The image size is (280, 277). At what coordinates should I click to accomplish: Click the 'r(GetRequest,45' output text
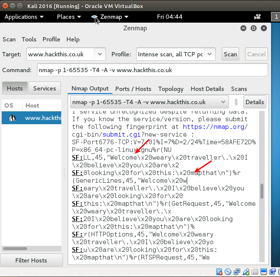point(192,204)
